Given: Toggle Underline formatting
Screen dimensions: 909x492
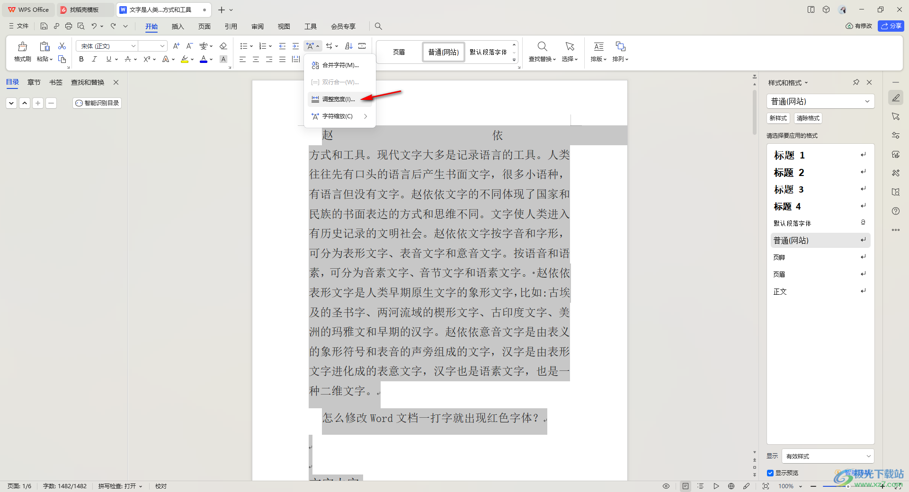Looking at the screenshot, I should coord(109,59).
